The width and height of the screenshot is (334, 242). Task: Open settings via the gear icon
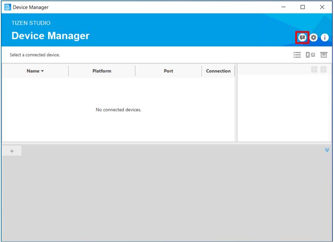click(x=314, y=37)
